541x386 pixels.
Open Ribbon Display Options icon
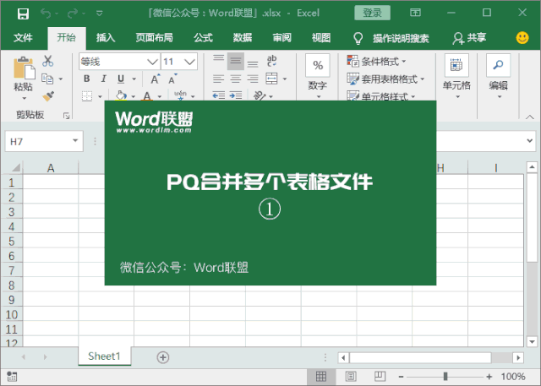(415, 13)
